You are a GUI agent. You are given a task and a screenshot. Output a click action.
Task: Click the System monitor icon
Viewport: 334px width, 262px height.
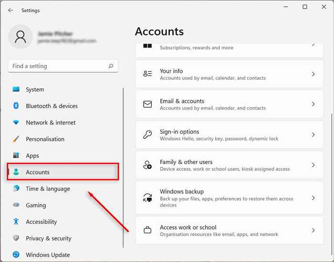[x=16, y=89]
